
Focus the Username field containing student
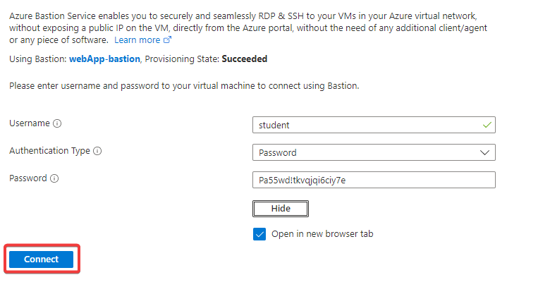point(367,125)
